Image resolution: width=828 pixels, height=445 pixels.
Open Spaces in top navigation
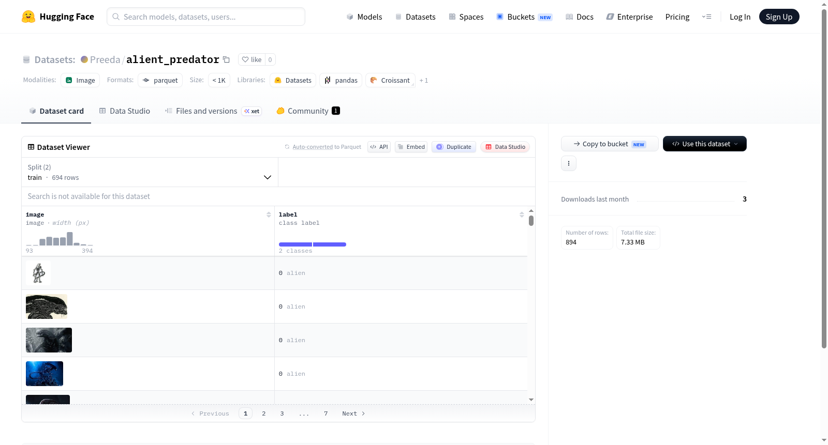click(x=466, y=17)
